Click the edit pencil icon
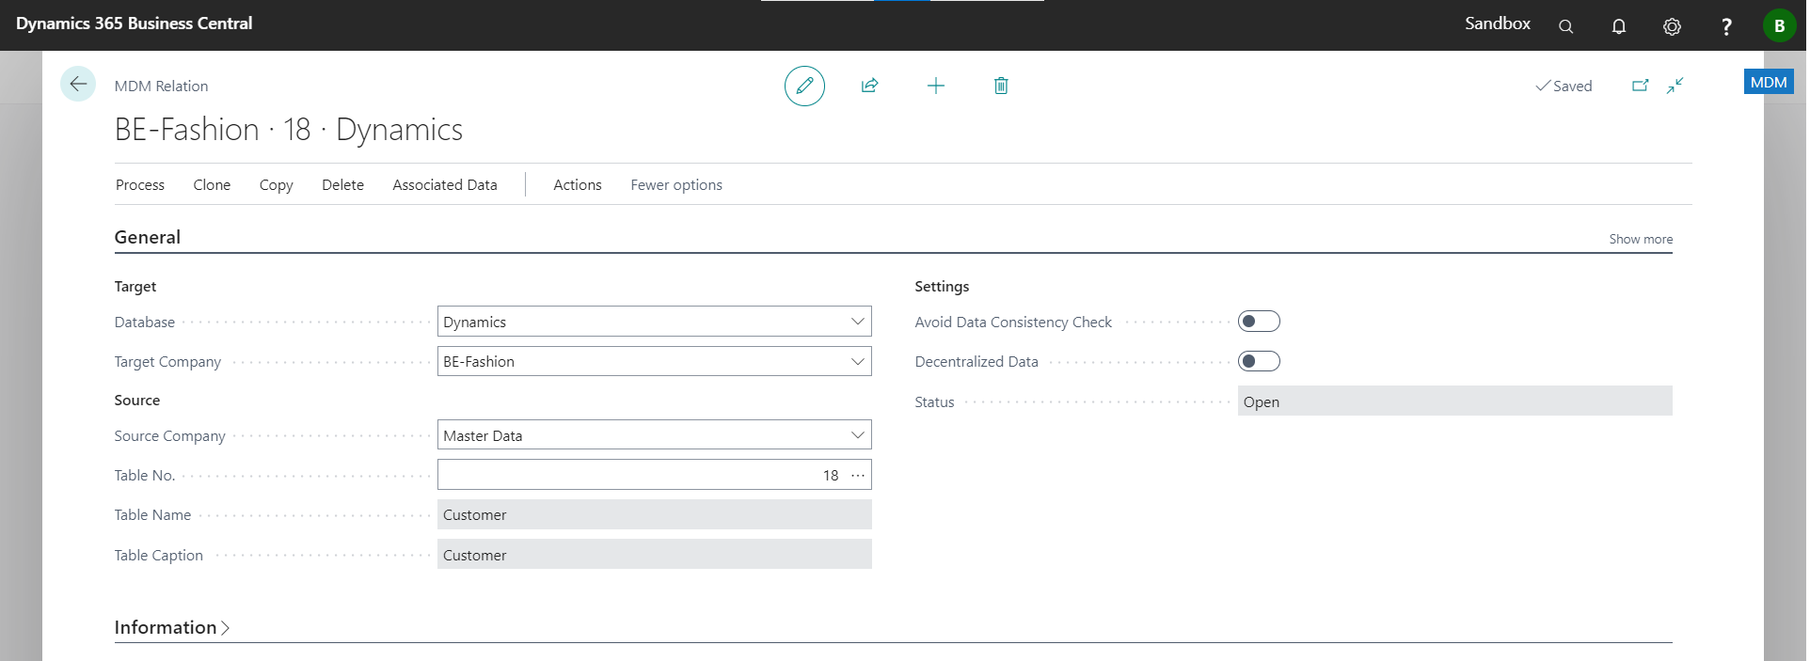This screenshot has width=1810, height=661. coord(804,86)
